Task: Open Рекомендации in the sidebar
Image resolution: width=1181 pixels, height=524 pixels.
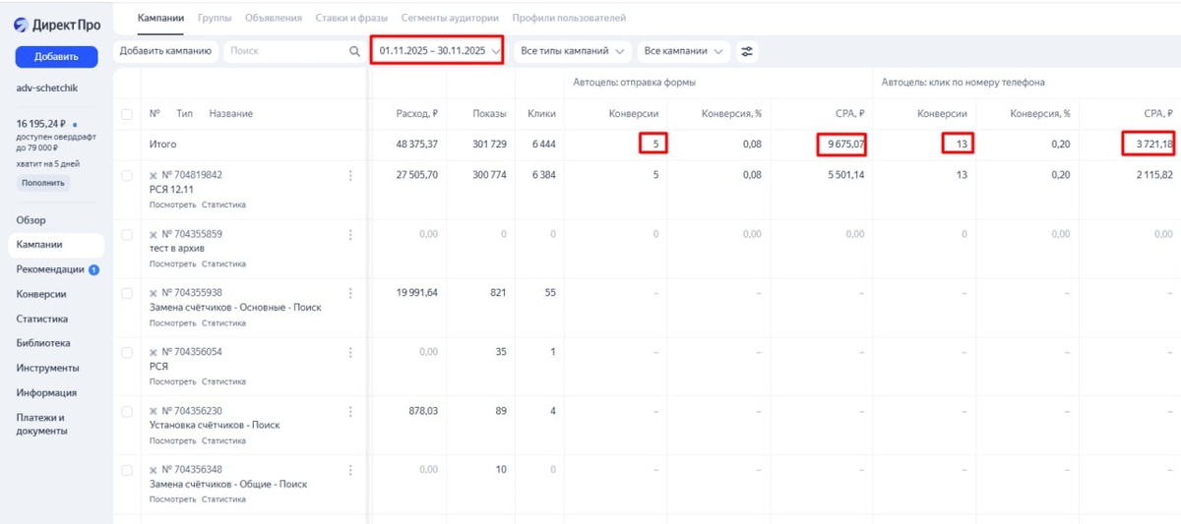Action: 50,269
